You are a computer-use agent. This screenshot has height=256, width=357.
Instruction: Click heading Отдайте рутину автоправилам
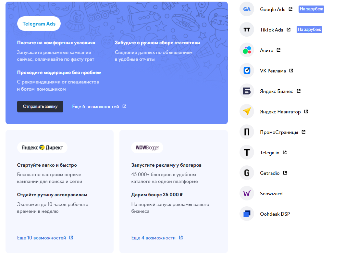tap(52, 195)
